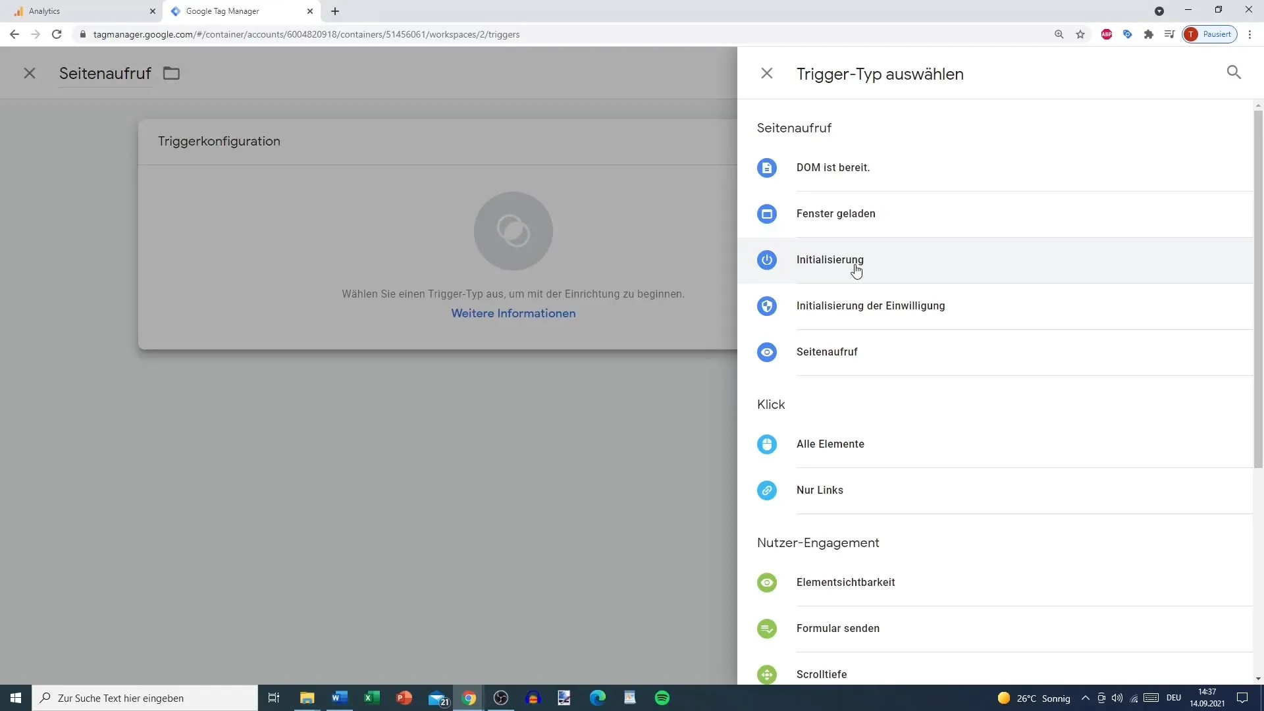This screenshot has height=711, width=1264.
Task: Select Formular senden trigger type
Action: (995, 629)
